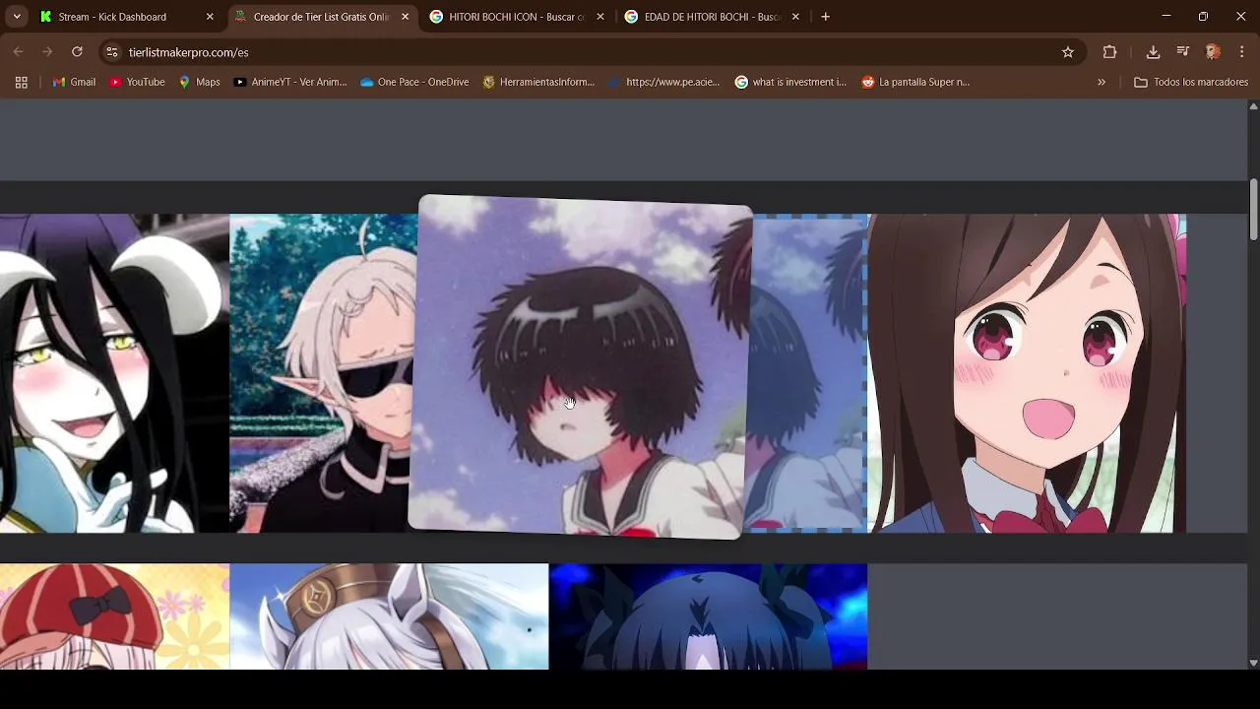Open the what is investment i... bookmark
Viewport: 1260px width, 709px height.
[x=790, y=82]
